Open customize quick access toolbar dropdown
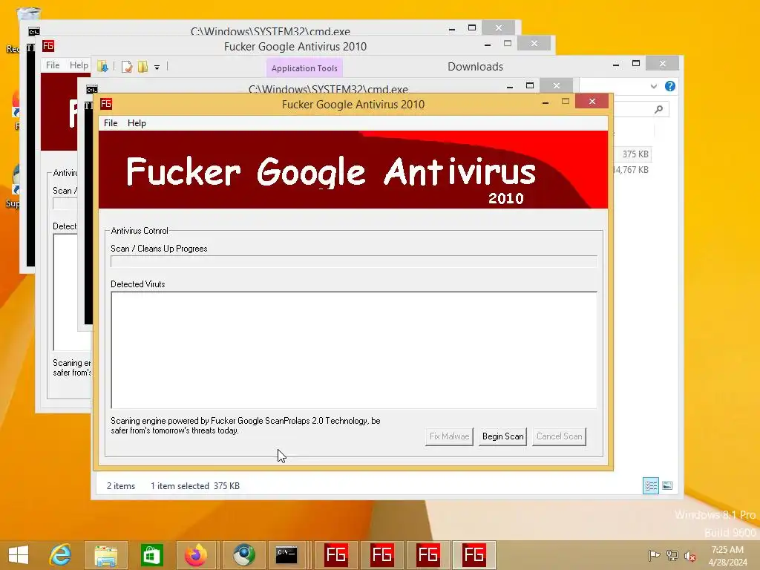Image resolution: width=760 pixels, height=570 pixels. click(x=157, y=68)
